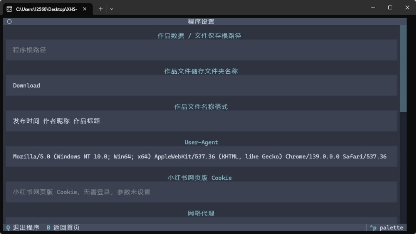
Task: Click the B icon to return home
Action: pos(49,227)
